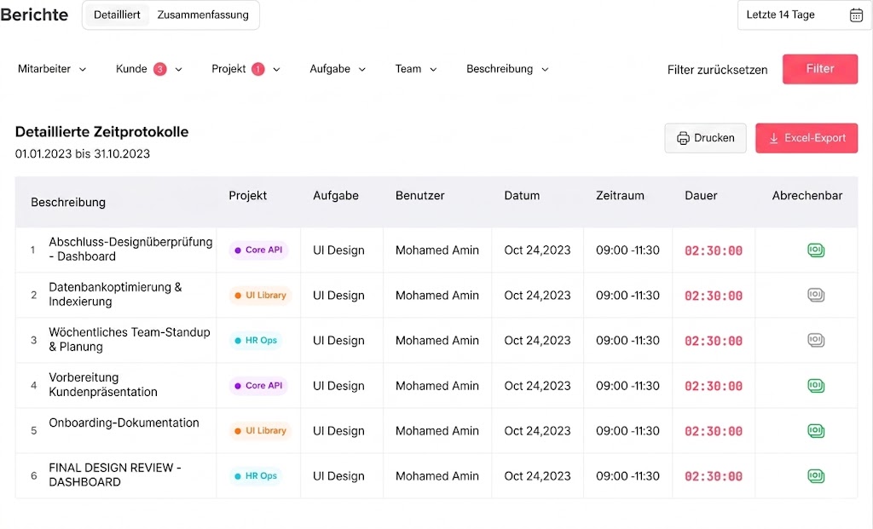Click the UI Library tag in row 5
Viewport: 873px width, 529px height.
point(260,430)
